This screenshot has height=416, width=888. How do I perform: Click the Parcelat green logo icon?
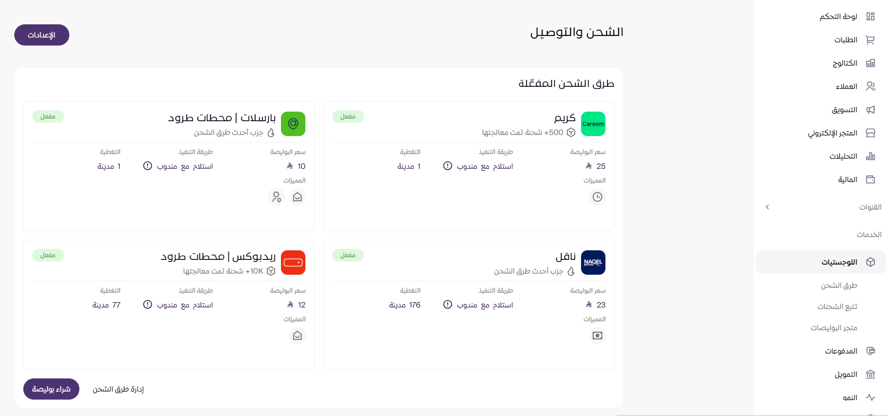293,124
